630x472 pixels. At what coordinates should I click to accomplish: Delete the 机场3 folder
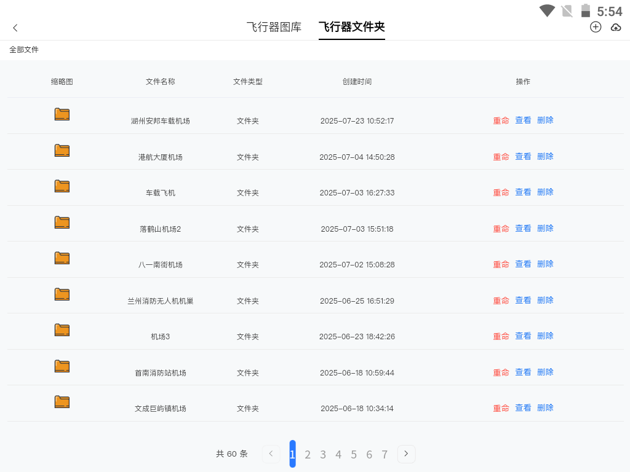point(545,336)
